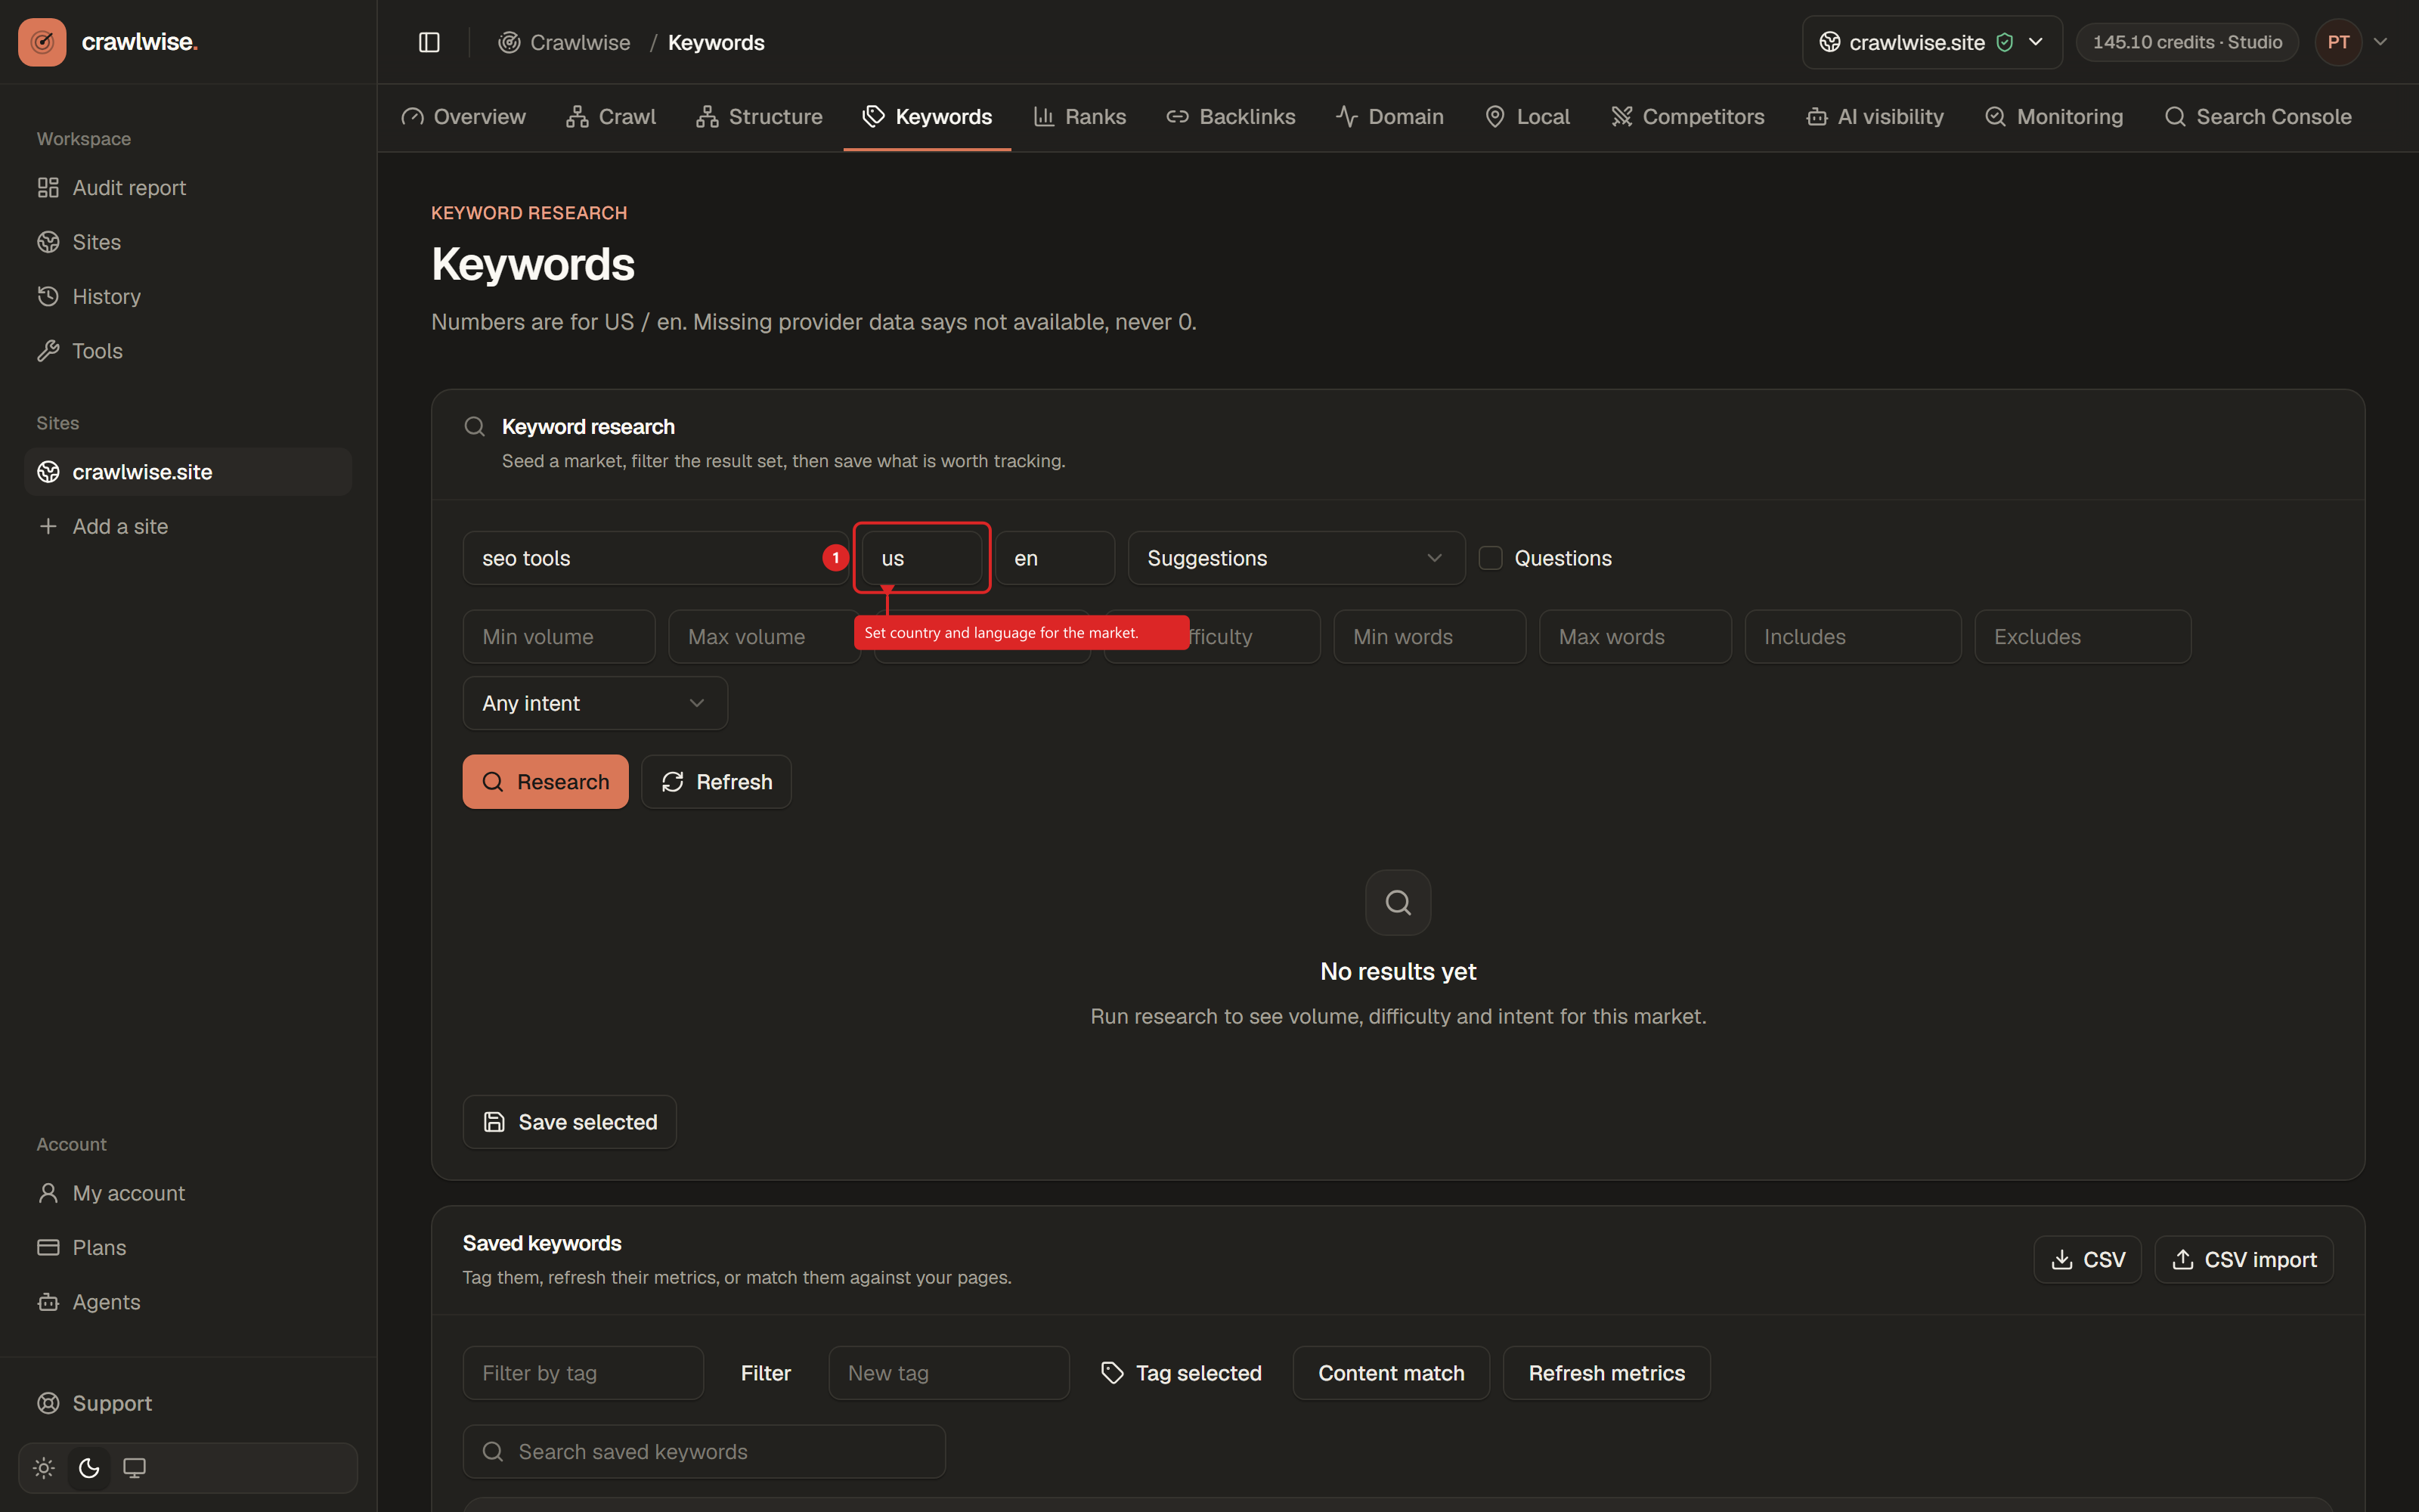The height and width of the screenshot is (1512, 2419).
Task: Focus the Excludes filter field
Action: point(2083,637)
